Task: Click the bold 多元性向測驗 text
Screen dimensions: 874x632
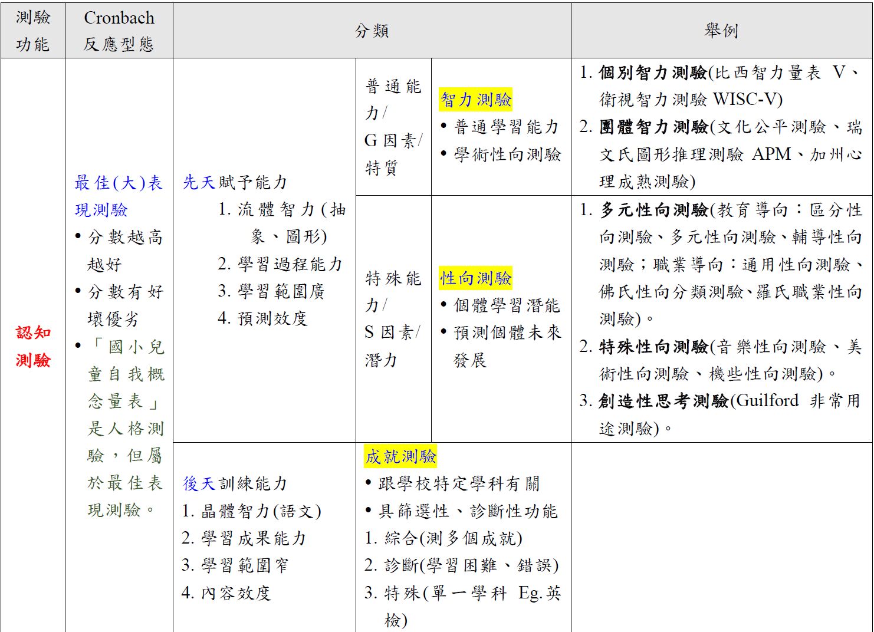Action: (x=653, y=210)
